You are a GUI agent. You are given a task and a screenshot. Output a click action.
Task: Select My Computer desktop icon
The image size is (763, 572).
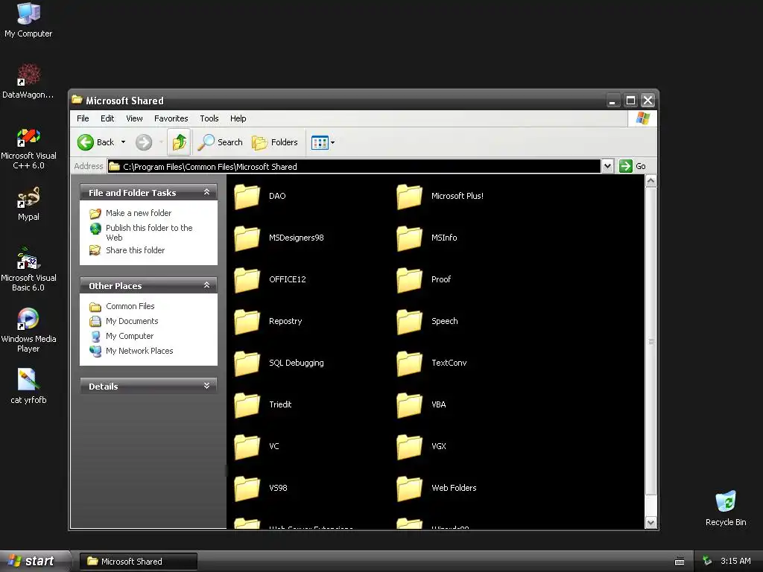point(28,20)
